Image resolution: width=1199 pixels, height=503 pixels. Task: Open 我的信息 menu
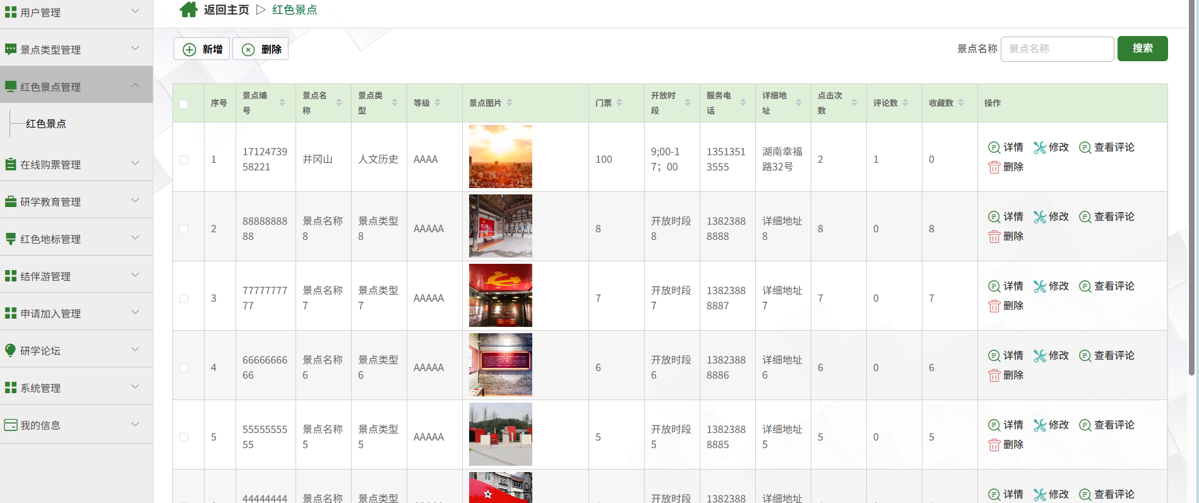click(76, 425)
